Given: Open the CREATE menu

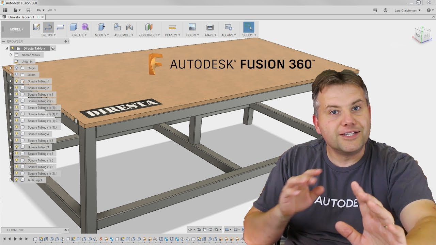Looking at the screenshot, I should (79, 35).
